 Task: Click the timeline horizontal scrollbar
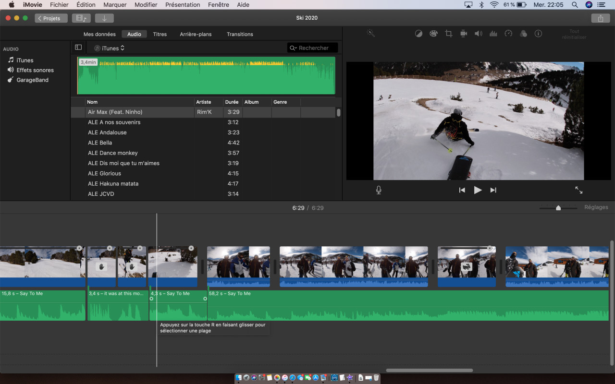[x=429, y=370]
